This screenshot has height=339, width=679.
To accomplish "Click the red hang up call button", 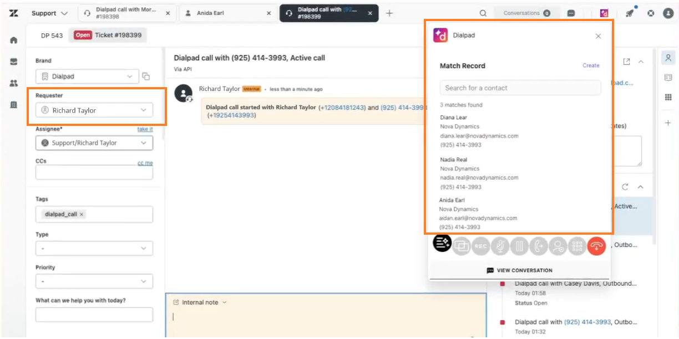I will (596, 246).
